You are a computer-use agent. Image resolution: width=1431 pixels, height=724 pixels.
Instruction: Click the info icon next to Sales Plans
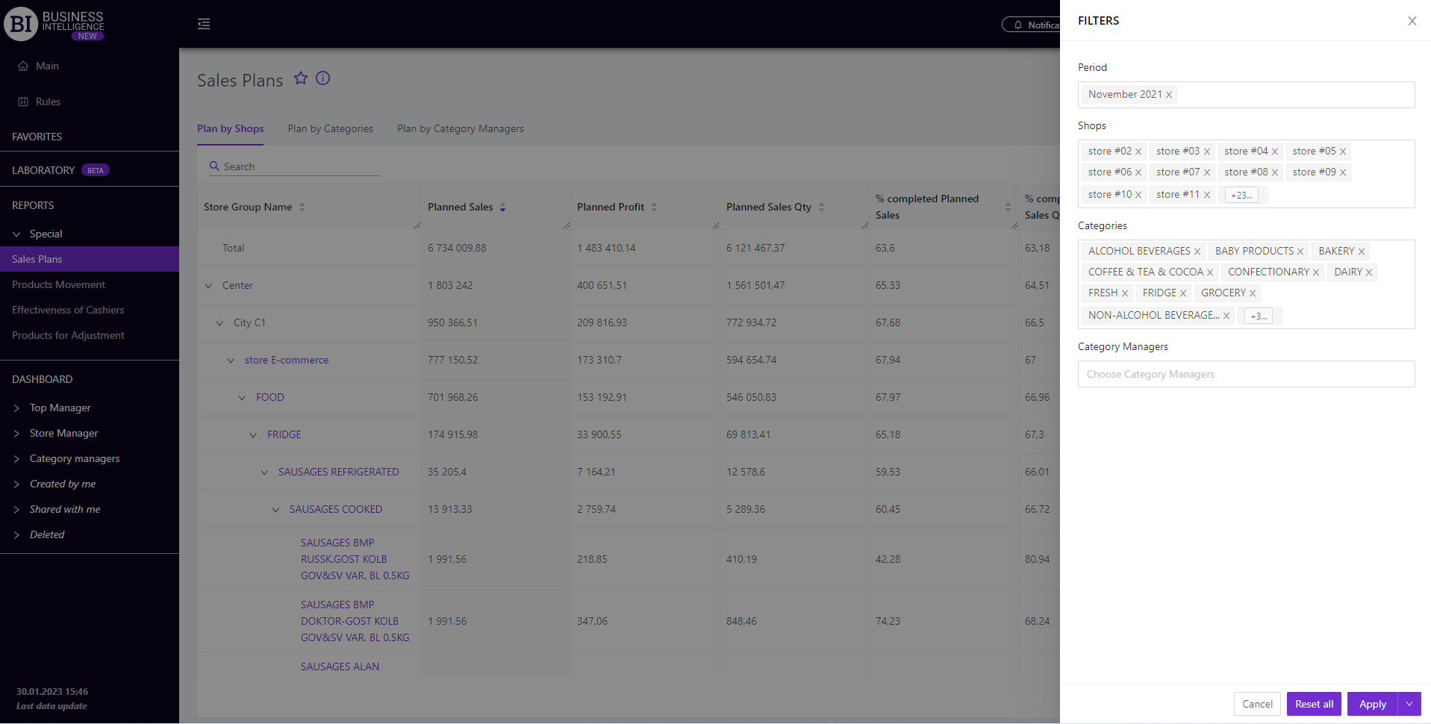click(x=322, y=78)
